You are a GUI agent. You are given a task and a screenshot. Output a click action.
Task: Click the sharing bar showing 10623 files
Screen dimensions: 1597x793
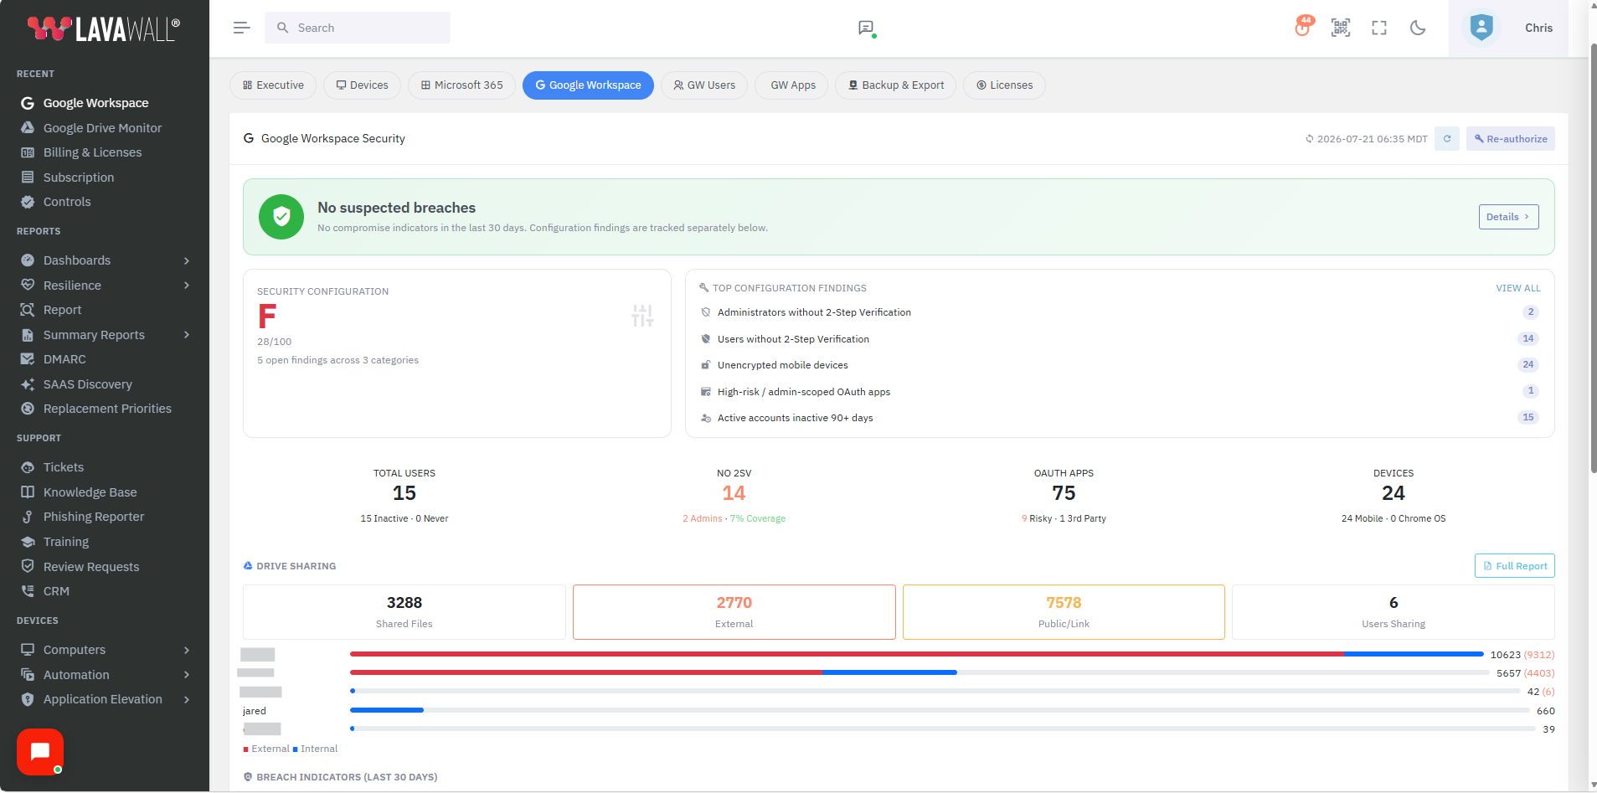pyautogui.click(x=917, y=654)
